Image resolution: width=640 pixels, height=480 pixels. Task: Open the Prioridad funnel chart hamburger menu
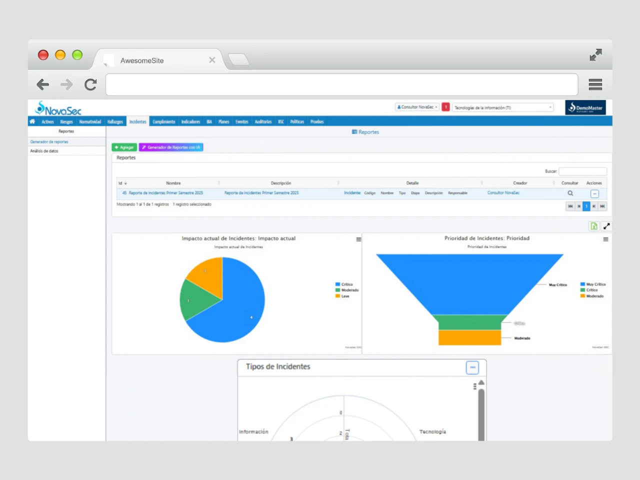tap(605, 239)
